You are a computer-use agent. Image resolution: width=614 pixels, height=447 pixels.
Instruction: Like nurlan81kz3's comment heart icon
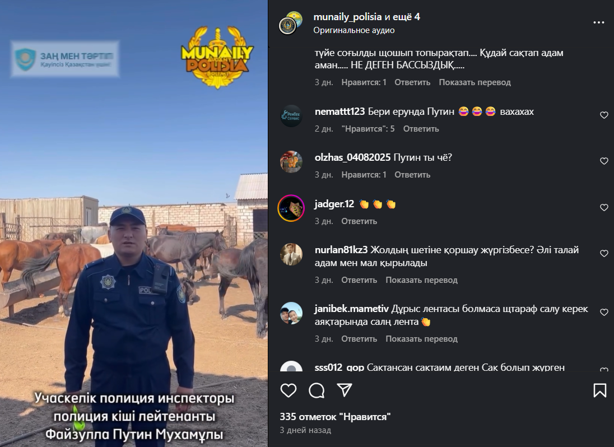coord(604,254)
